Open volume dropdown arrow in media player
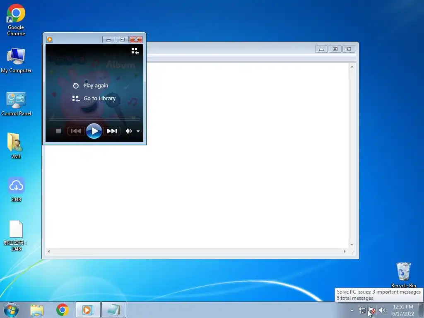The height and width of the screenshot is (318, 424). pyautogui.click(x=138, y=131)
